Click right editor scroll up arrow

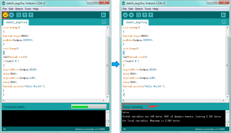pyautogui.click(x=228, y=27)
